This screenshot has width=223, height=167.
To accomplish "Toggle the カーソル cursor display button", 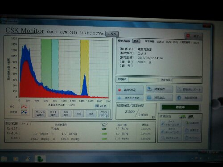I will click(40, 114).
